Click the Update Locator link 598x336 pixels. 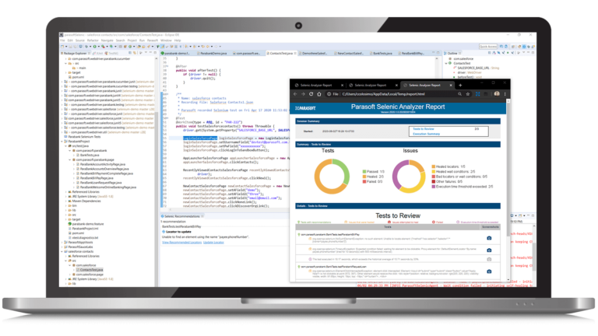[x=213, y=243]
